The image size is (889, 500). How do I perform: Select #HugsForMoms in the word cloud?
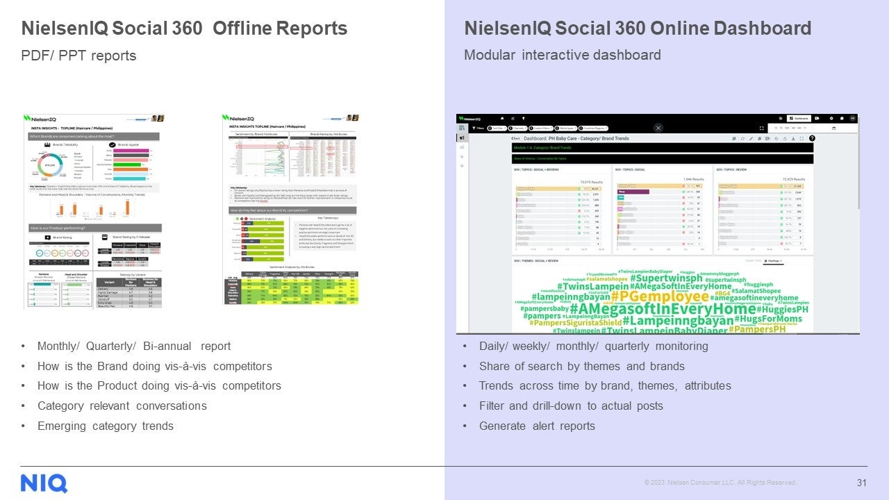pyautogui.click(x=768, y=319)
